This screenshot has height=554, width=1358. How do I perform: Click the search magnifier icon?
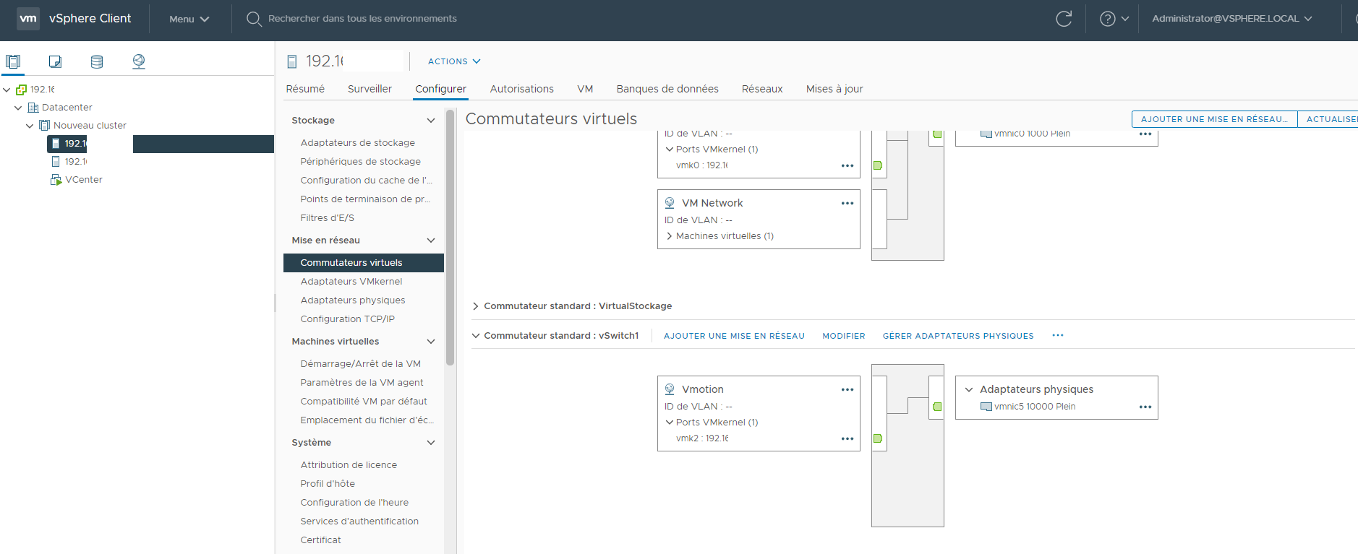click(254, 19)
